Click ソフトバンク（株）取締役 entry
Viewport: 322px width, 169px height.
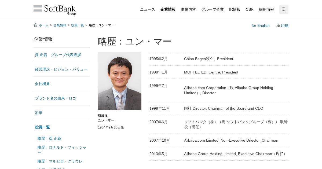[236, 124]
